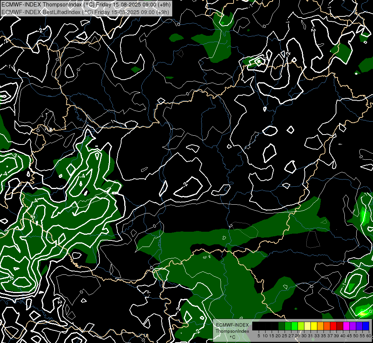Select the ThompsonIndex title line at top
The height and width of the screenshot is (343, 373).
coord(86,5)
